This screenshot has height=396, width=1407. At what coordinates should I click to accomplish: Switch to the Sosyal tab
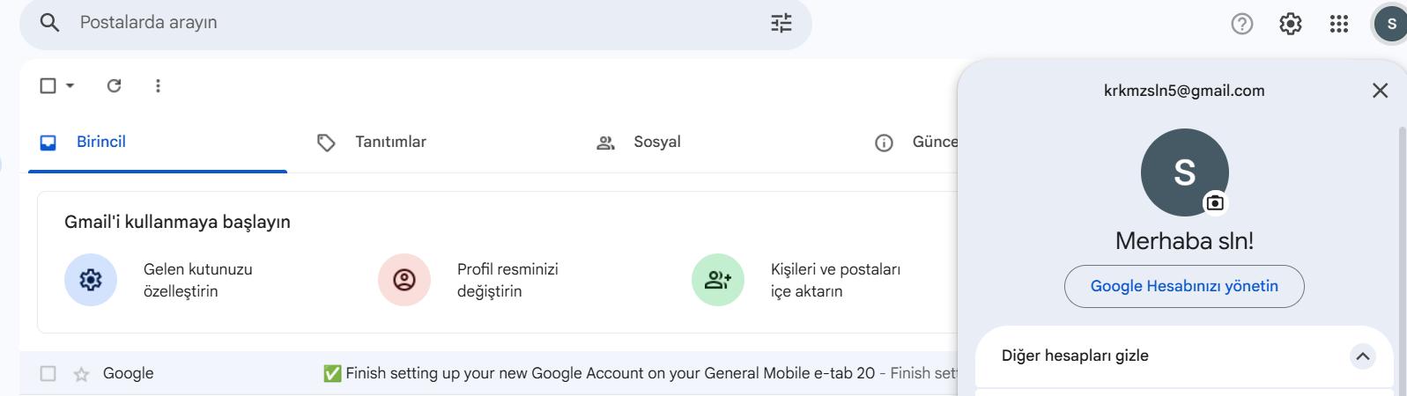coord(639,142)
